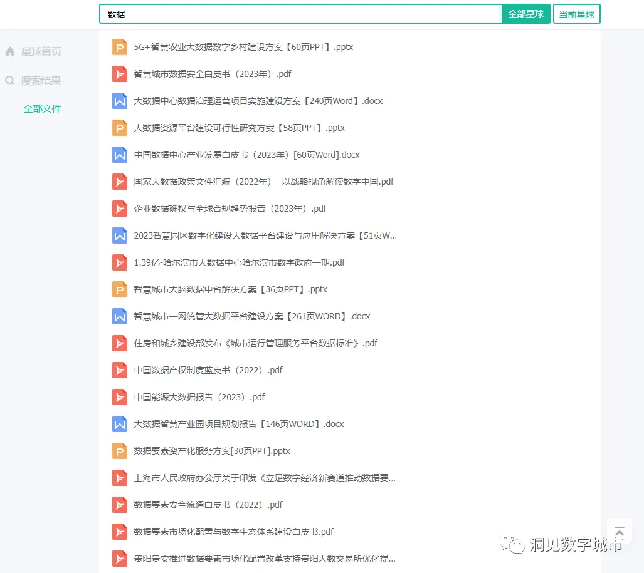Open 国家大数据政策文件汇编（2022年）pdf

point(263,182)
